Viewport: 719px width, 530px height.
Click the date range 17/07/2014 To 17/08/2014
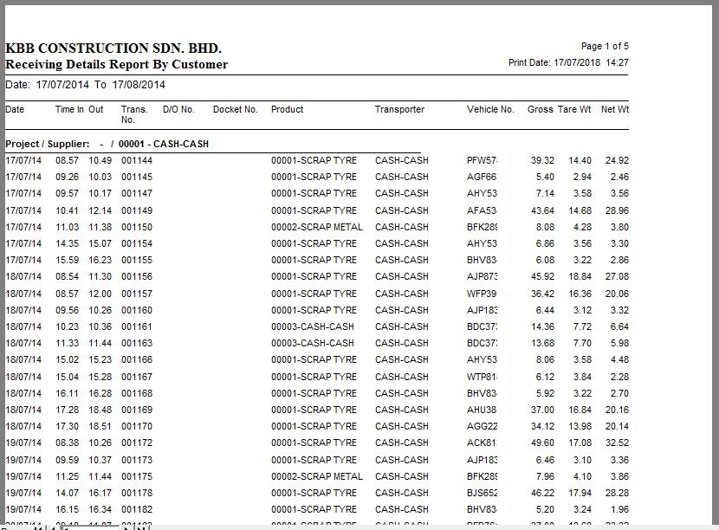[85, 85]
